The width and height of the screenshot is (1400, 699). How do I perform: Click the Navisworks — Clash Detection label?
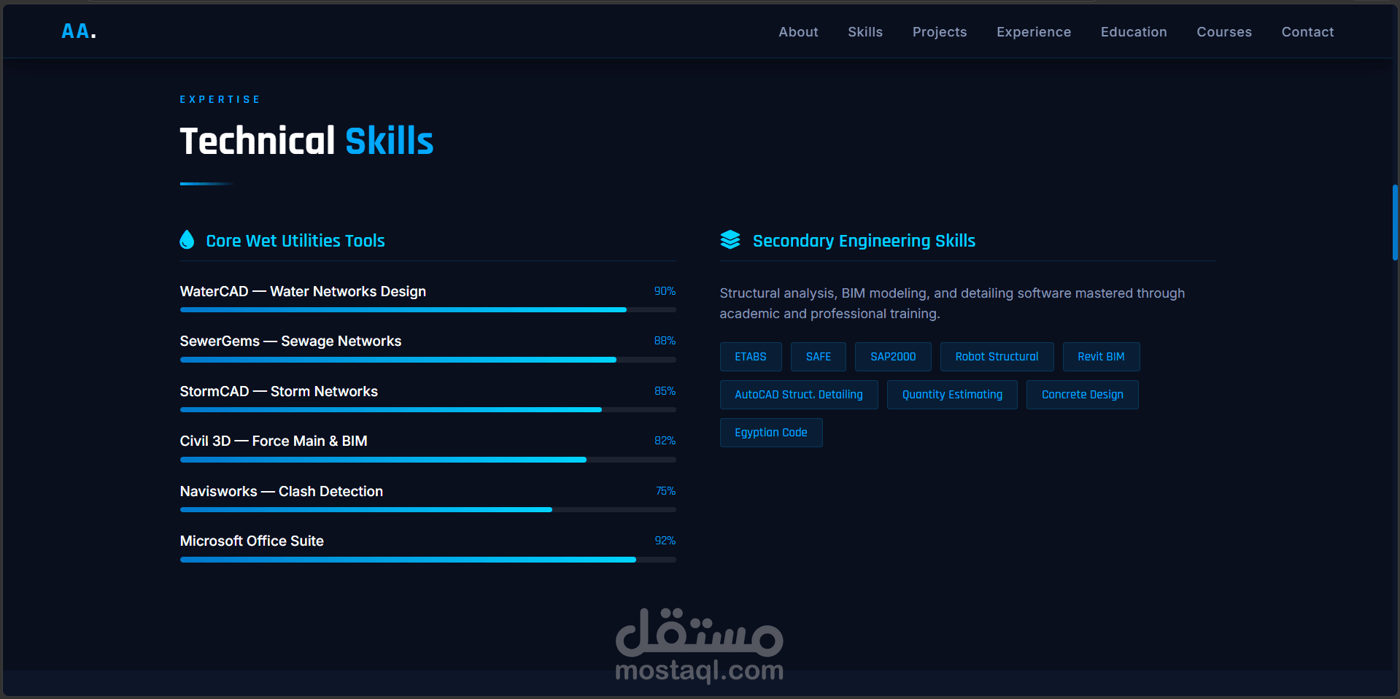[x=282, y=491]
